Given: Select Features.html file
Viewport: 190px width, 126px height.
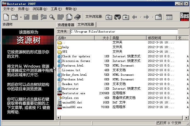Looking at the screenshot, I should (71, 66).
